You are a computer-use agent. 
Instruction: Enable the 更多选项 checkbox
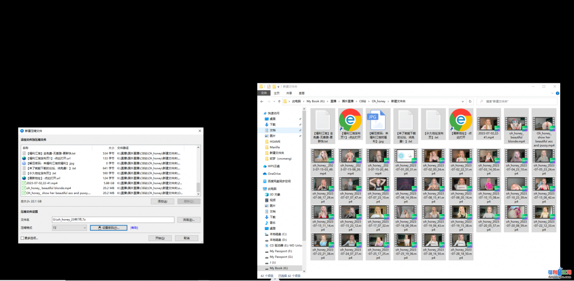point(22,238)
